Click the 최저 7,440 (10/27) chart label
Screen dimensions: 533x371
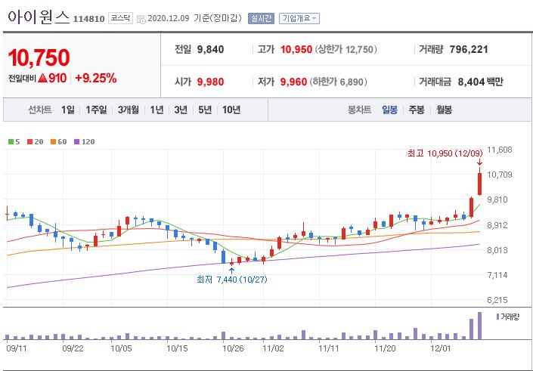(232, 280)
